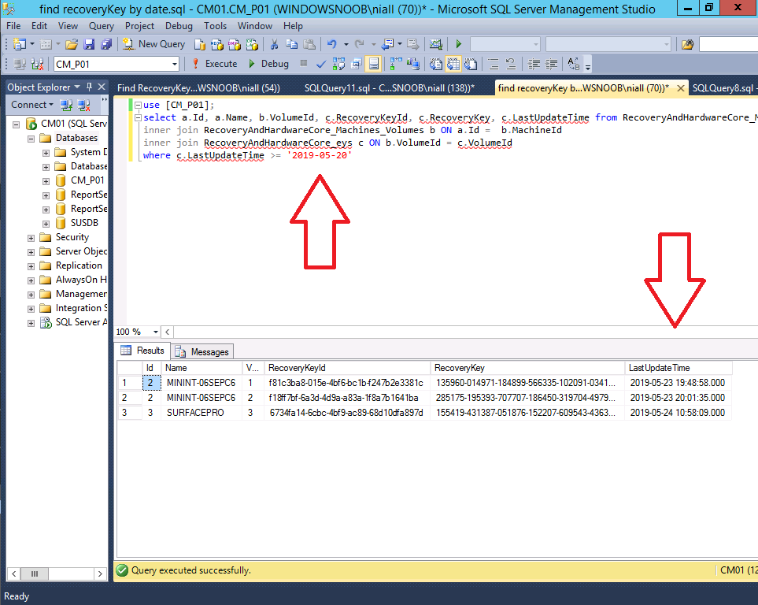Parse the query with the blue checkmark
Image resolution: width=758 pixels, height=605 pixels.
321,64
